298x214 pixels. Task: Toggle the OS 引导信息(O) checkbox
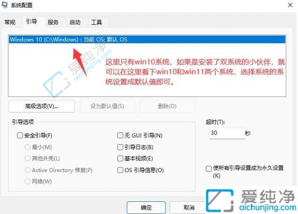tap(120, 170)
